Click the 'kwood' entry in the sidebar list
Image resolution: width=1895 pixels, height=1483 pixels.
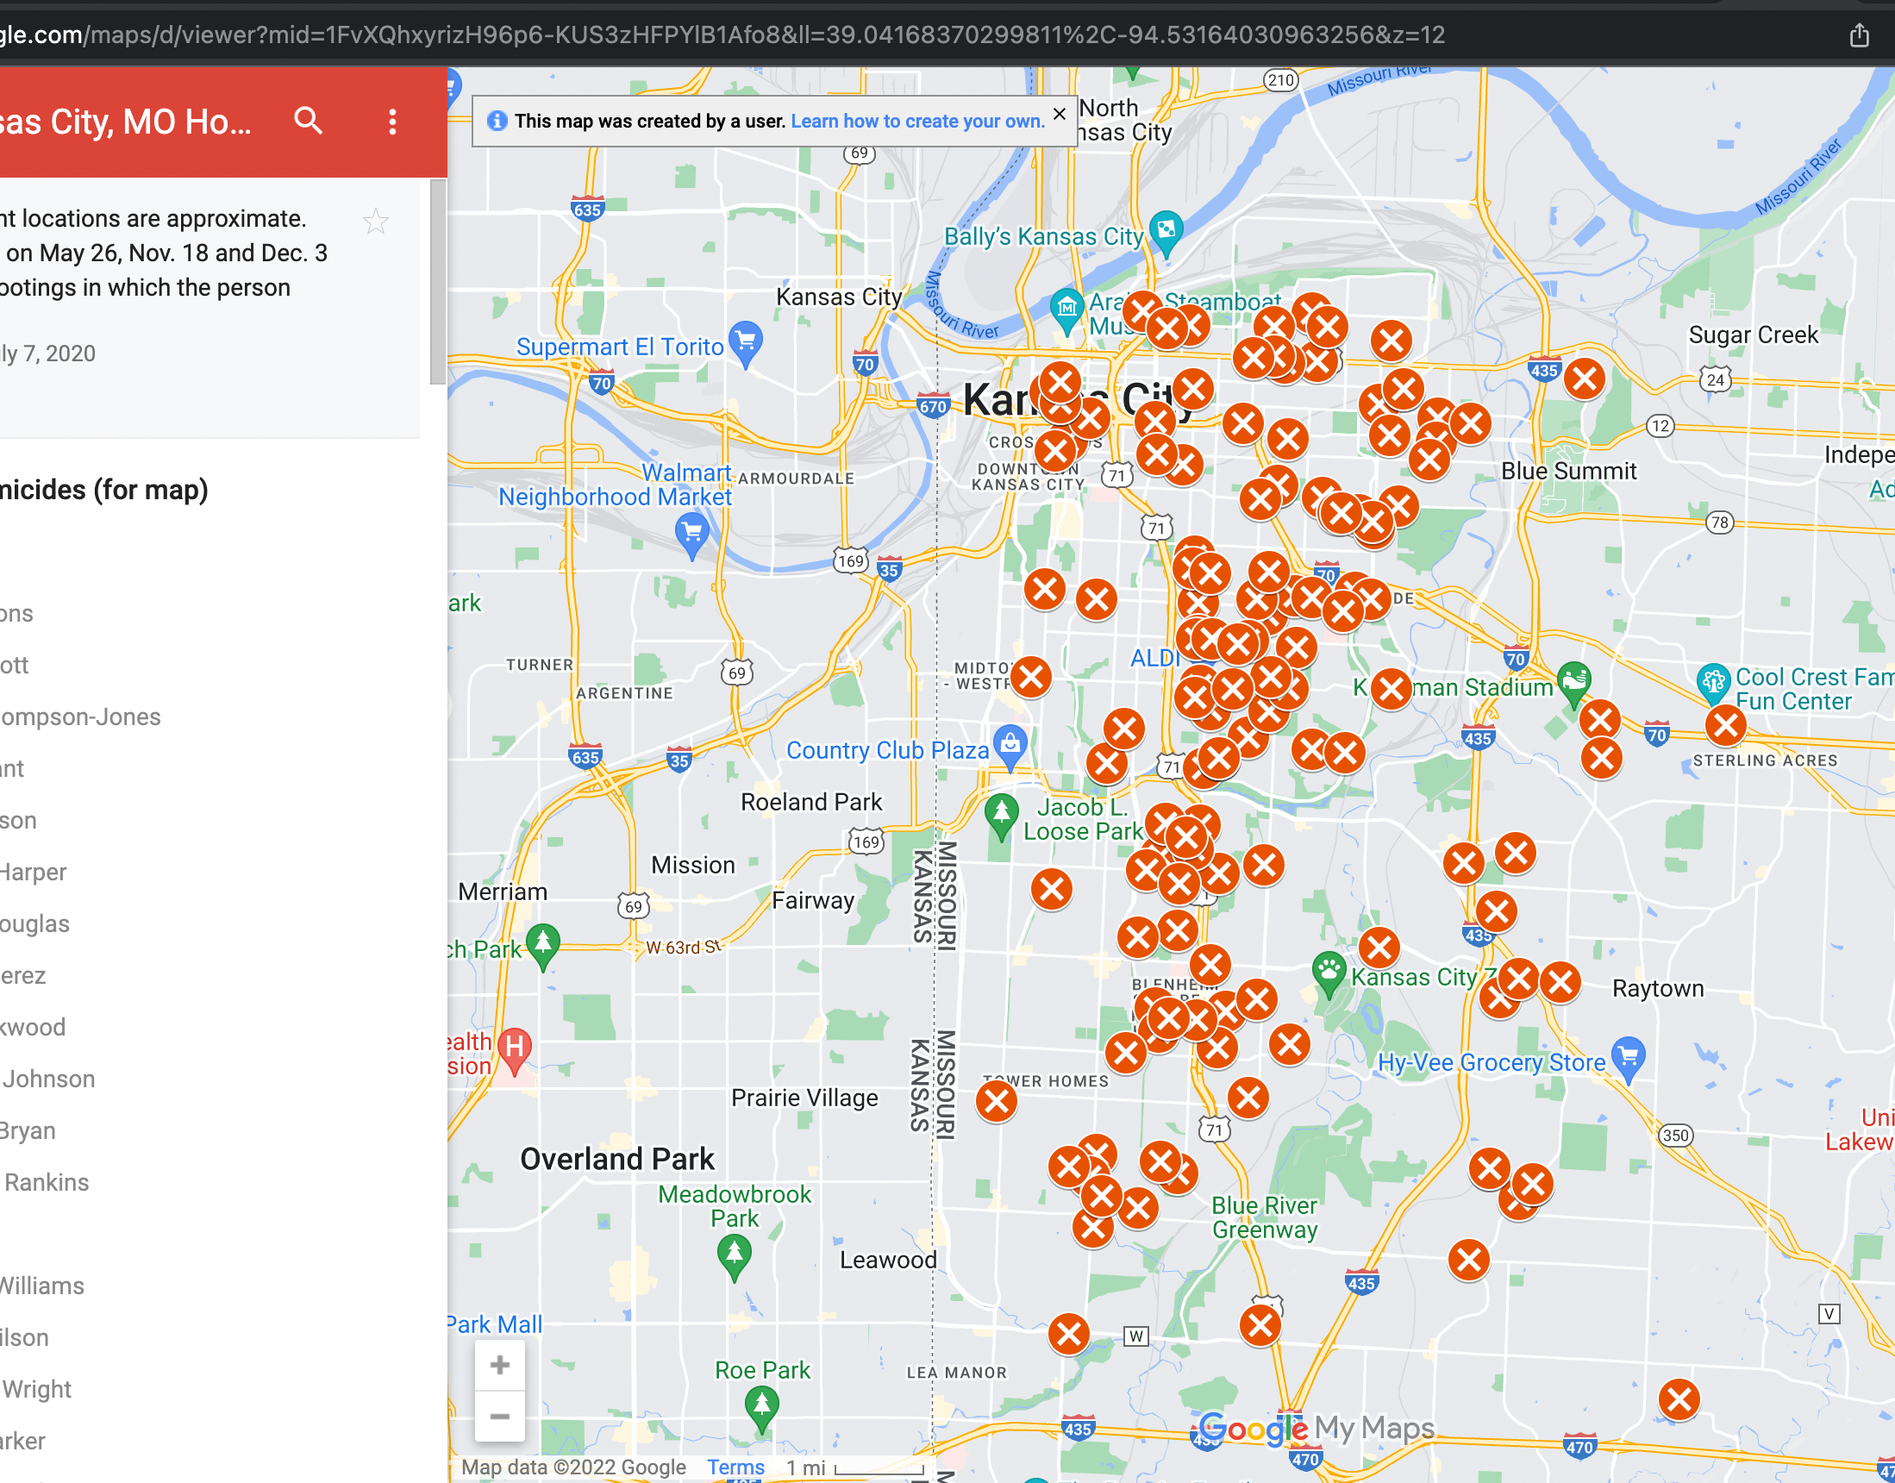(33, 1026)
